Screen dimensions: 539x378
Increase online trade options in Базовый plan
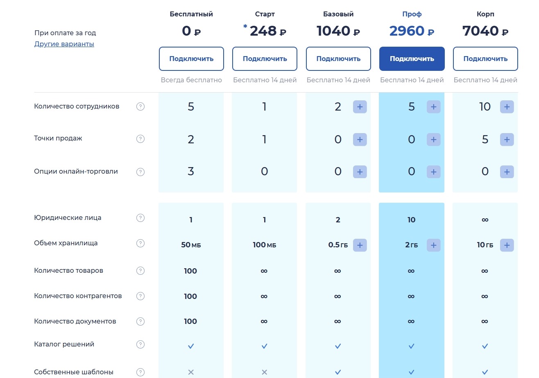pos(360,172)
